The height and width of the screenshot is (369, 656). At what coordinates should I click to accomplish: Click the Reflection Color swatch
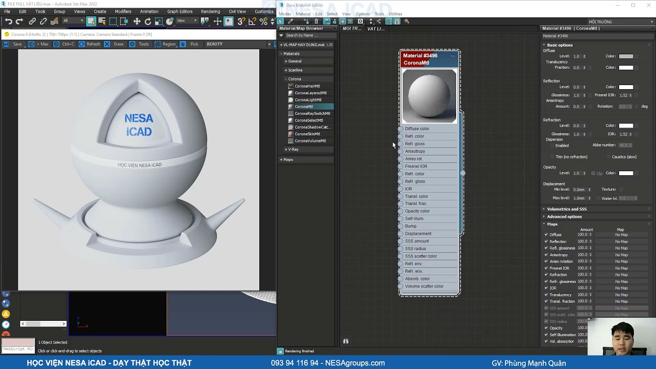[626, 87]
